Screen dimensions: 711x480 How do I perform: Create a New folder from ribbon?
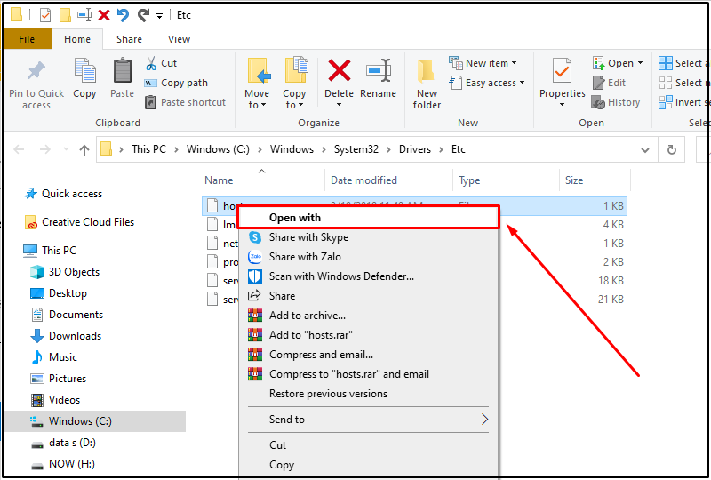coord(427,84)
